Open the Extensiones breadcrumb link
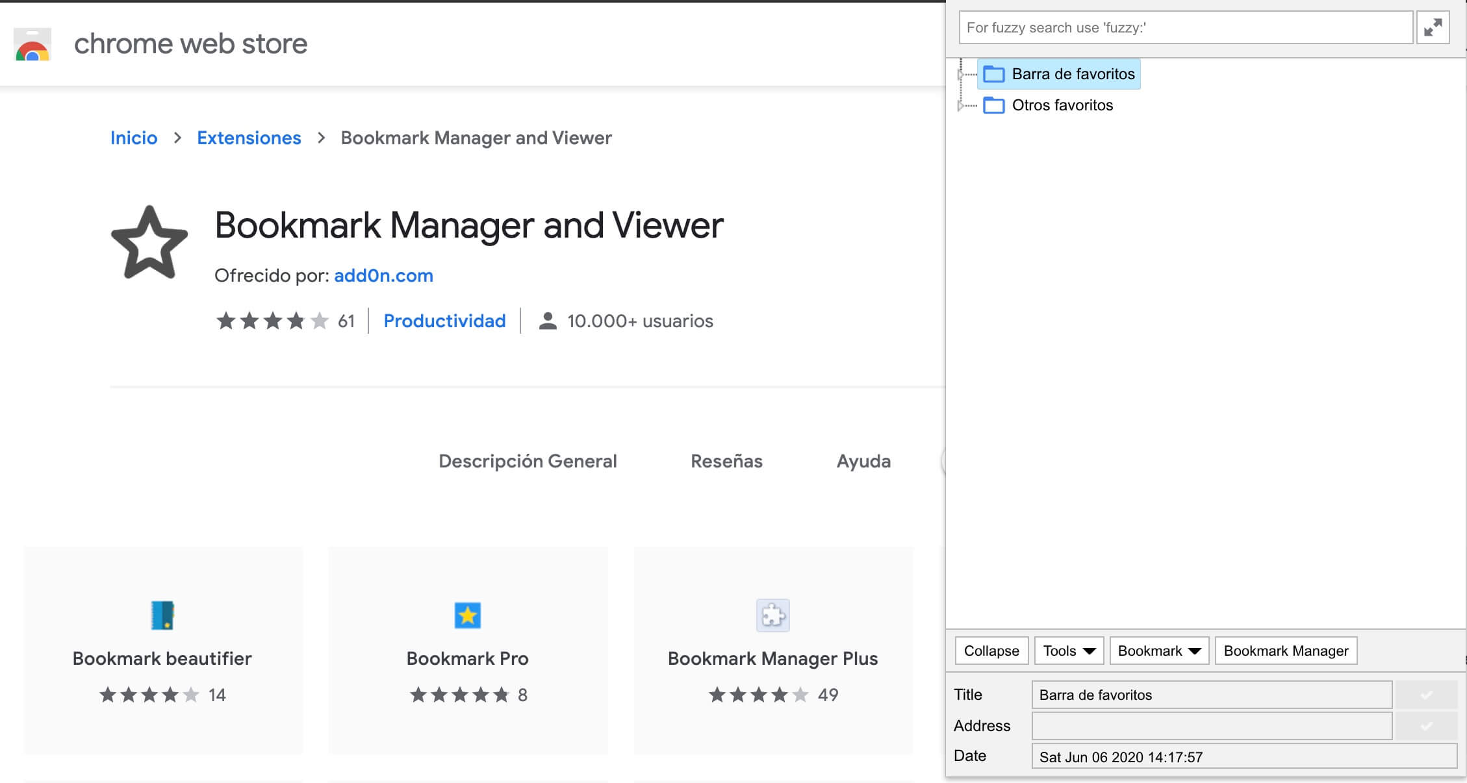This screenshot has height=783, width=1467. 249,138
